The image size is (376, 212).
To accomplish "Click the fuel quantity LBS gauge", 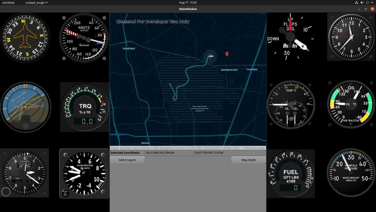I will (x=291, y=174).
